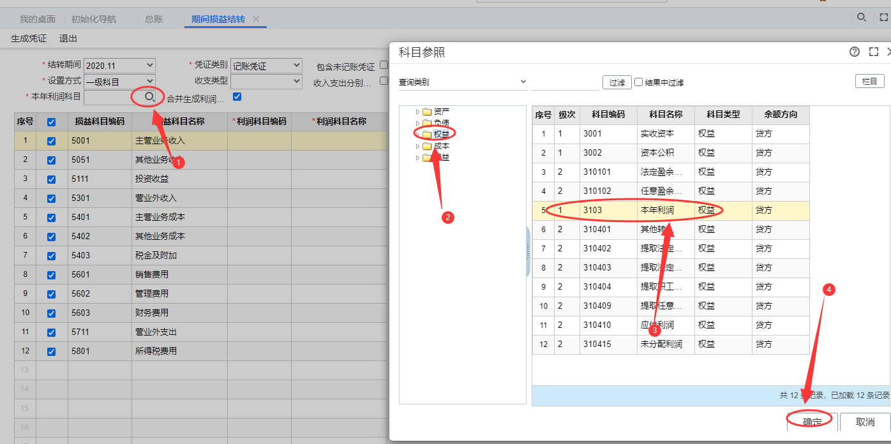Viewport: 891px width, 444px height.
Task: Open the 查询类别 dropdown
Action: coord(463,82)
